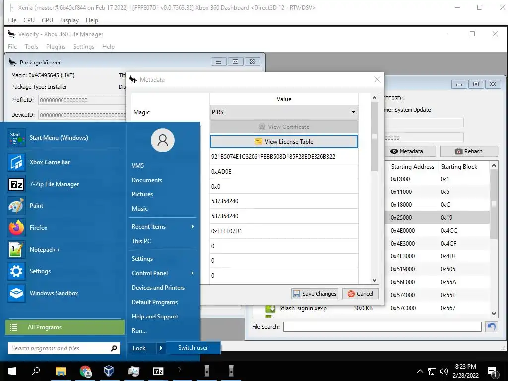Click the File Search input field

pos(382,327)
